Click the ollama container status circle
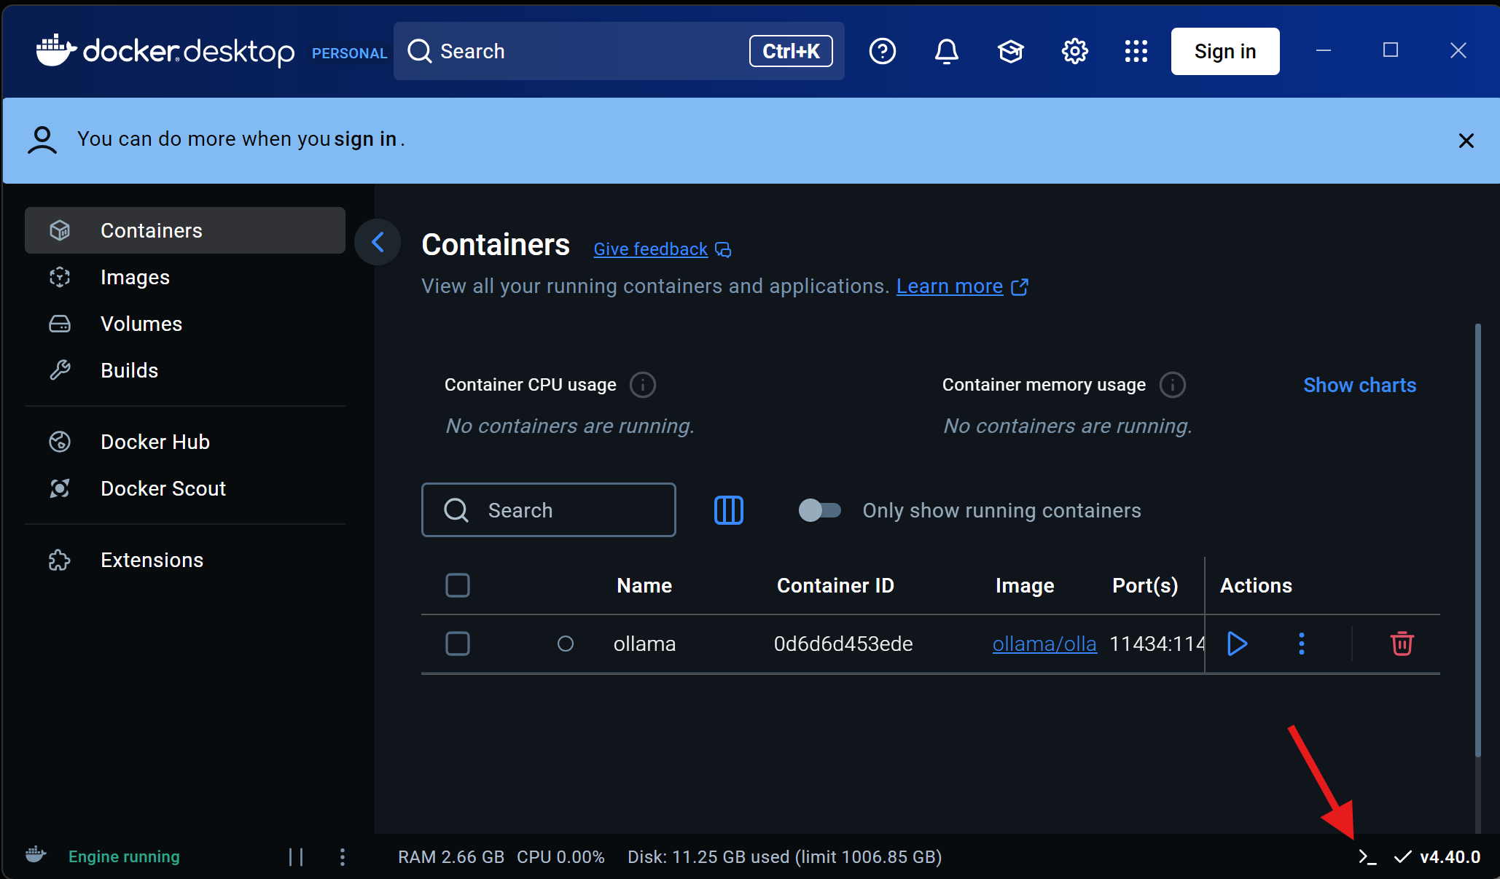Image resolution: width=1500 pixels, height=879 pixels. click(565, 644)
